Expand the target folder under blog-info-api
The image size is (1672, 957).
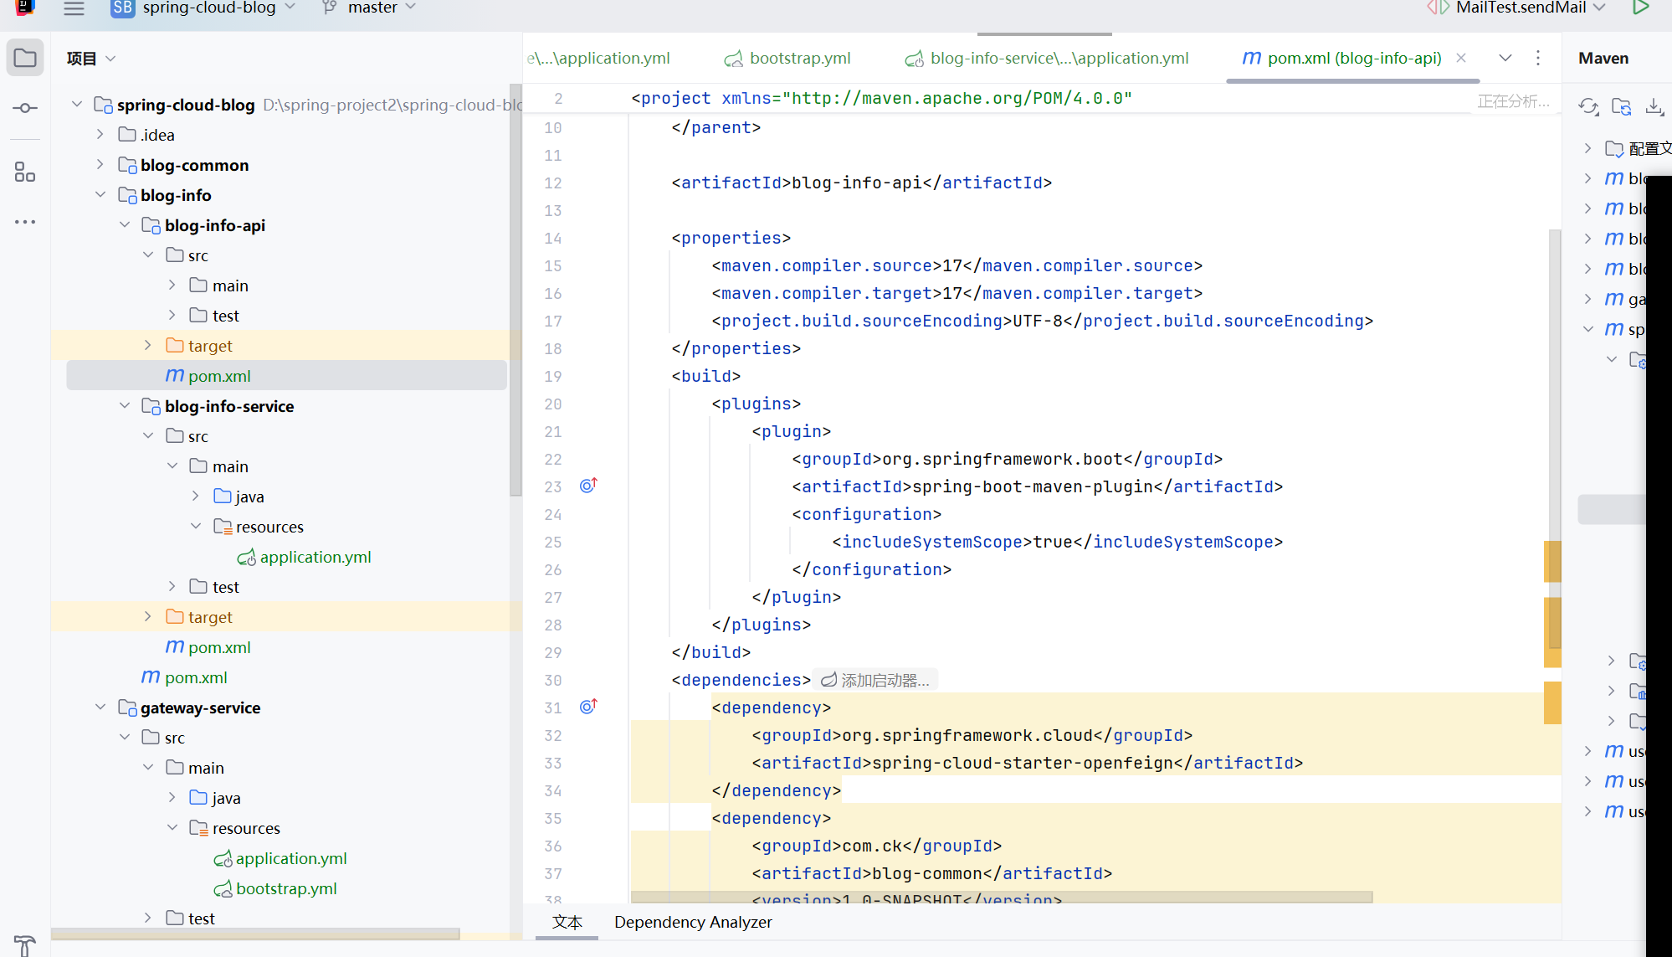pos(148,346)
